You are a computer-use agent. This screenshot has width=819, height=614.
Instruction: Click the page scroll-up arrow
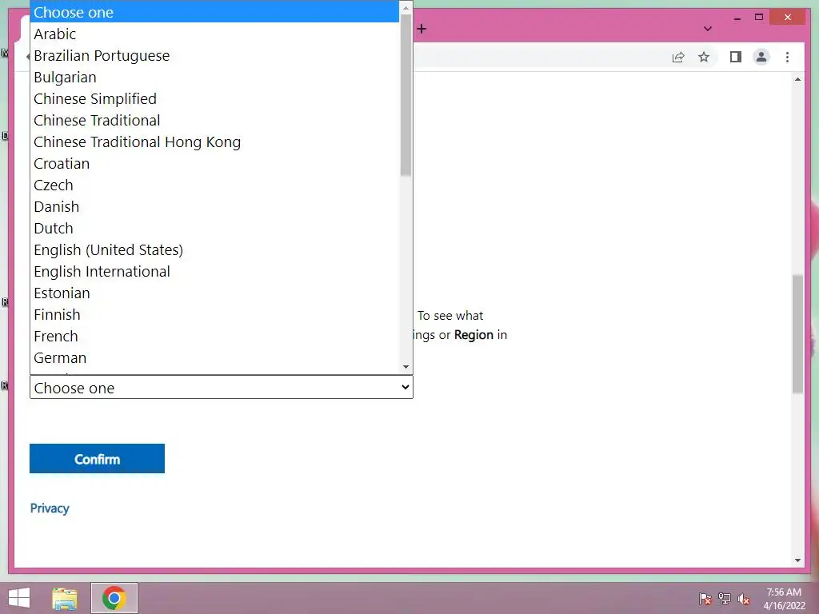tap(797, 79)
